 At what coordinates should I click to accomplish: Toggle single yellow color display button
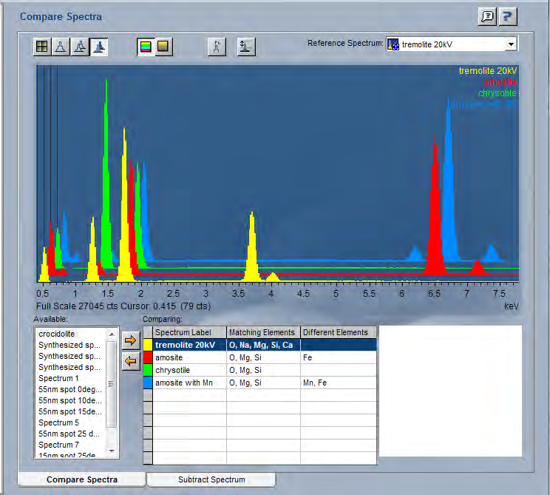click(163, 47)
